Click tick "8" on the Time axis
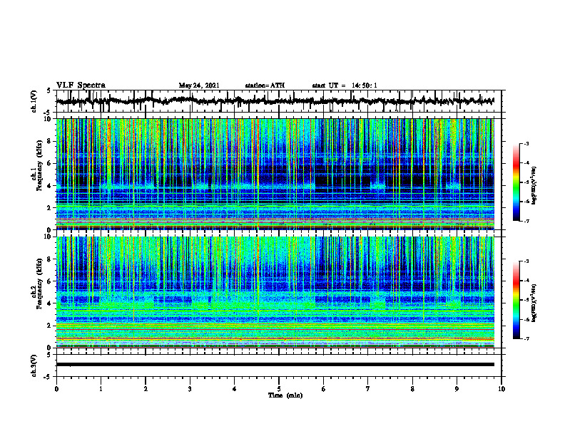The height and width of the screenshot is (436, 565). point(412,389)
